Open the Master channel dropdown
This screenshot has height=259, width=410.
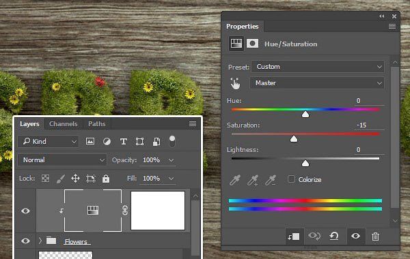click(x=316, y=83)
